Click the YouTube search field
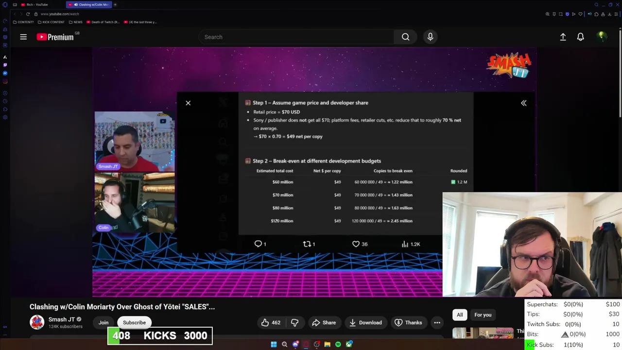Image resolution: width=622 pixels, height=350 pixels. click(296, 37)
